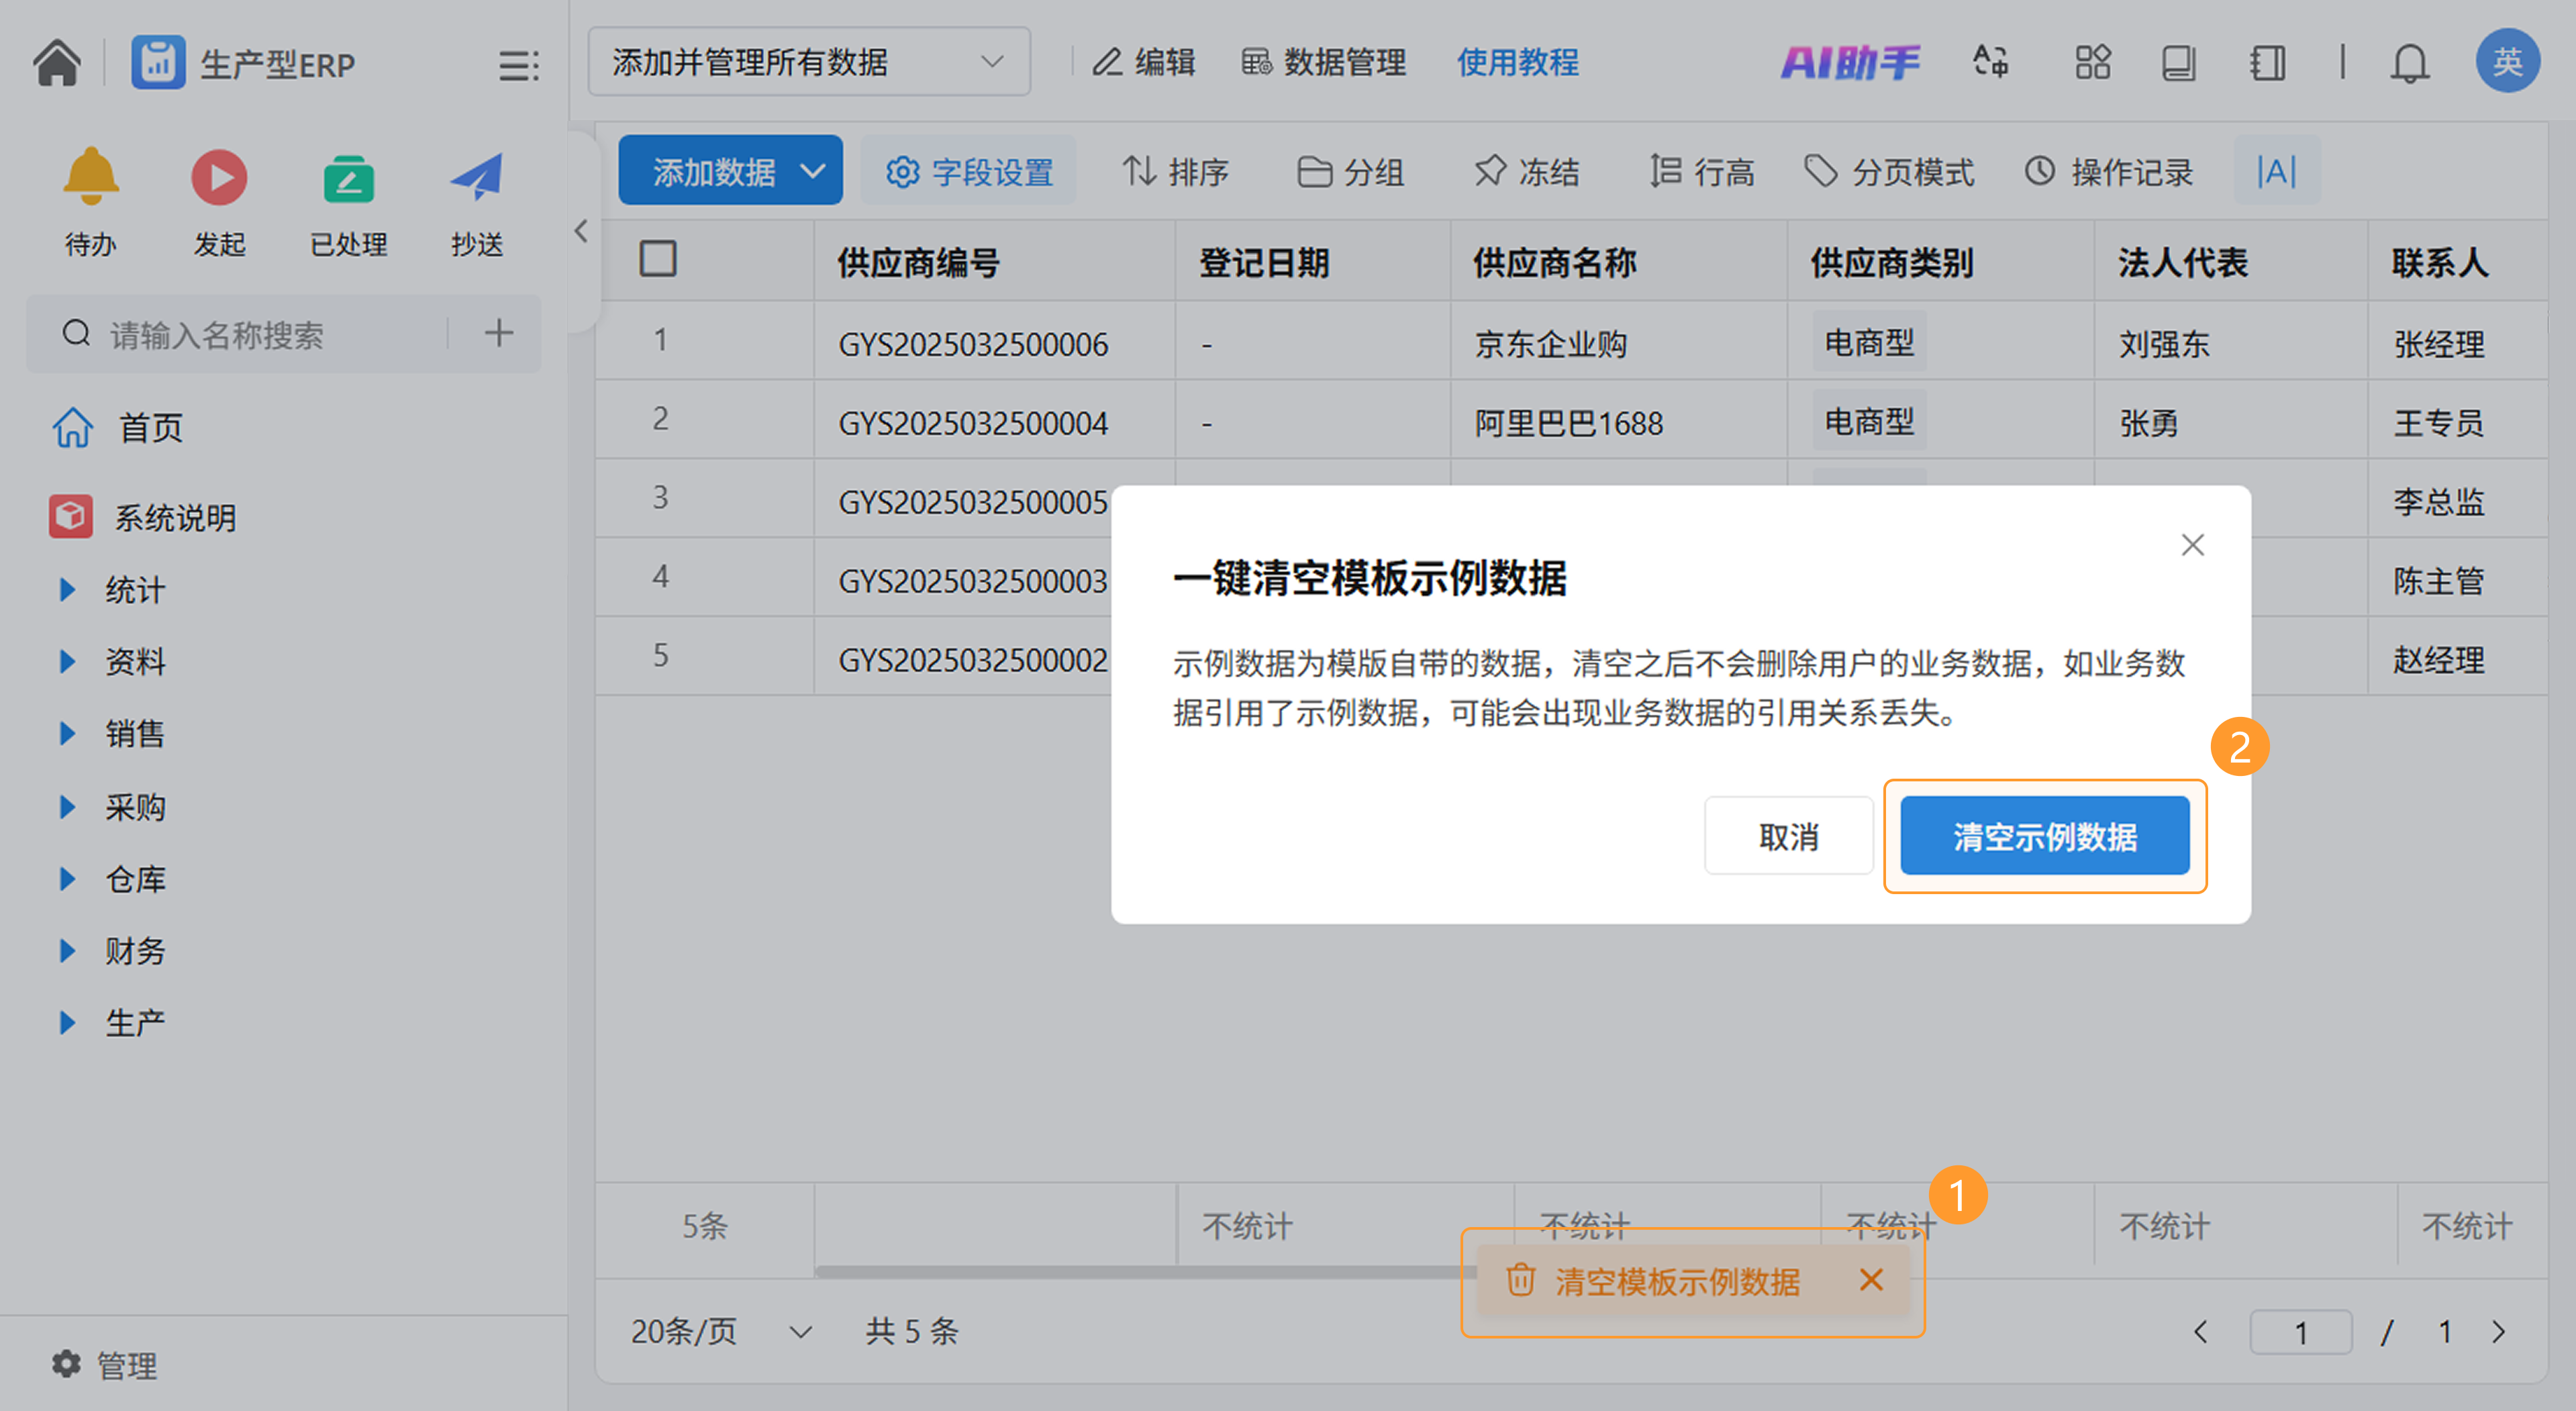The width and height of the screenshot is (2576, 1411).
Task: Click the home icon in top-left
Action: tap(57, 64)
